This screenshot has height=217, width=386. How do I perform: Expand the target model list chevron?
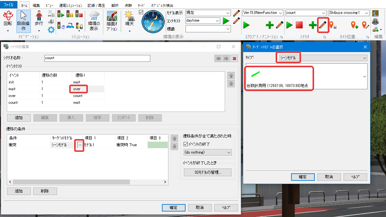365,76
